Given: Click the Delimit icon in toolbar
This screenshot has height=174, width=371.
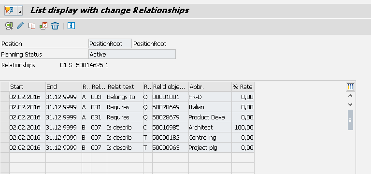Looking at the screenshot, I should point(43,26).
